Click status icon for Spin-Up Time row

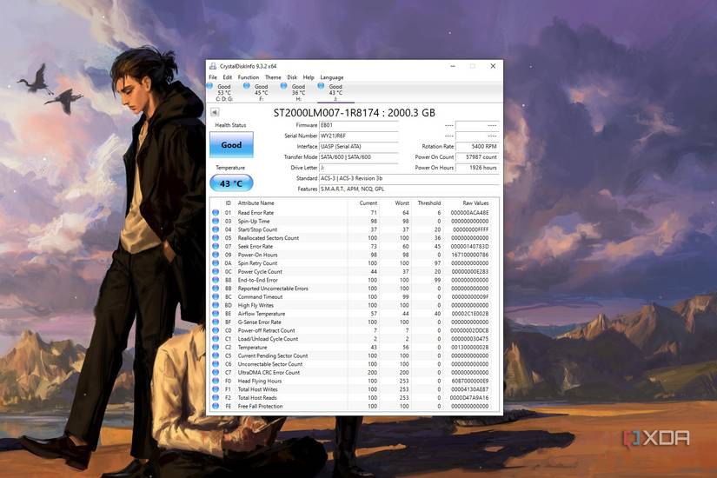(216, 221)
